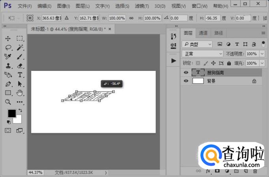Pick the Magic Wand tool
The height and width of the screenshot is (177, 269).
coord(20,48)
